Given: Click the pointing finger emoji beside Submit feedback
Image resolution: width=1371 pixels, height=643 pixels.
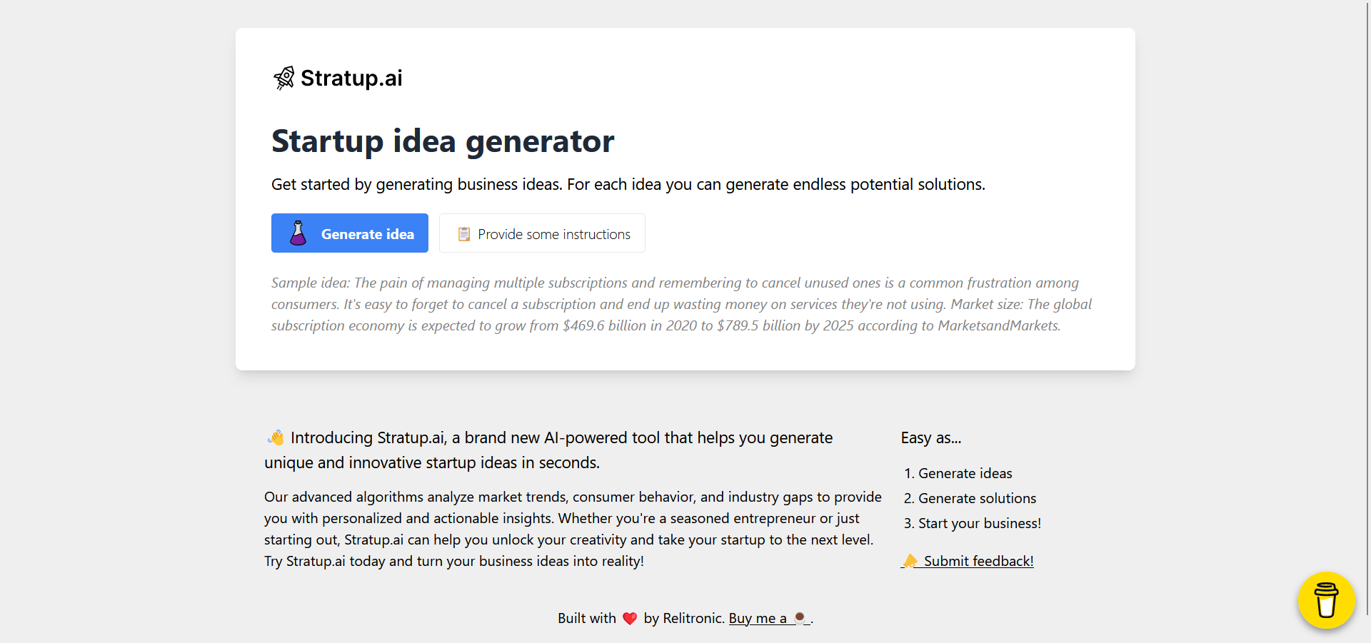Looking at the screenshot, I should coord(910,561).
